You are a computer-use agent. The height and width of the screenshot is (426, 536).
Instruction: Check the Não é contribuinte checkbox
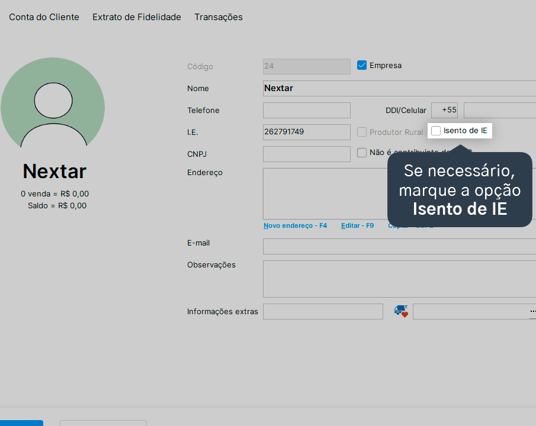[362, 153]
